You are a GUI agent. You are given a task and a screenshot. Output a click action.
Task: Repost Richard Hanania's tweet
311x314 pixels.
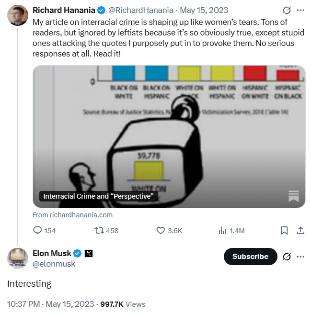tap(100, 231)
